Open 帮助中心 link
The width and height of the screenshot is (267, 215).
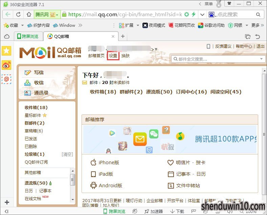click(244, 46)
